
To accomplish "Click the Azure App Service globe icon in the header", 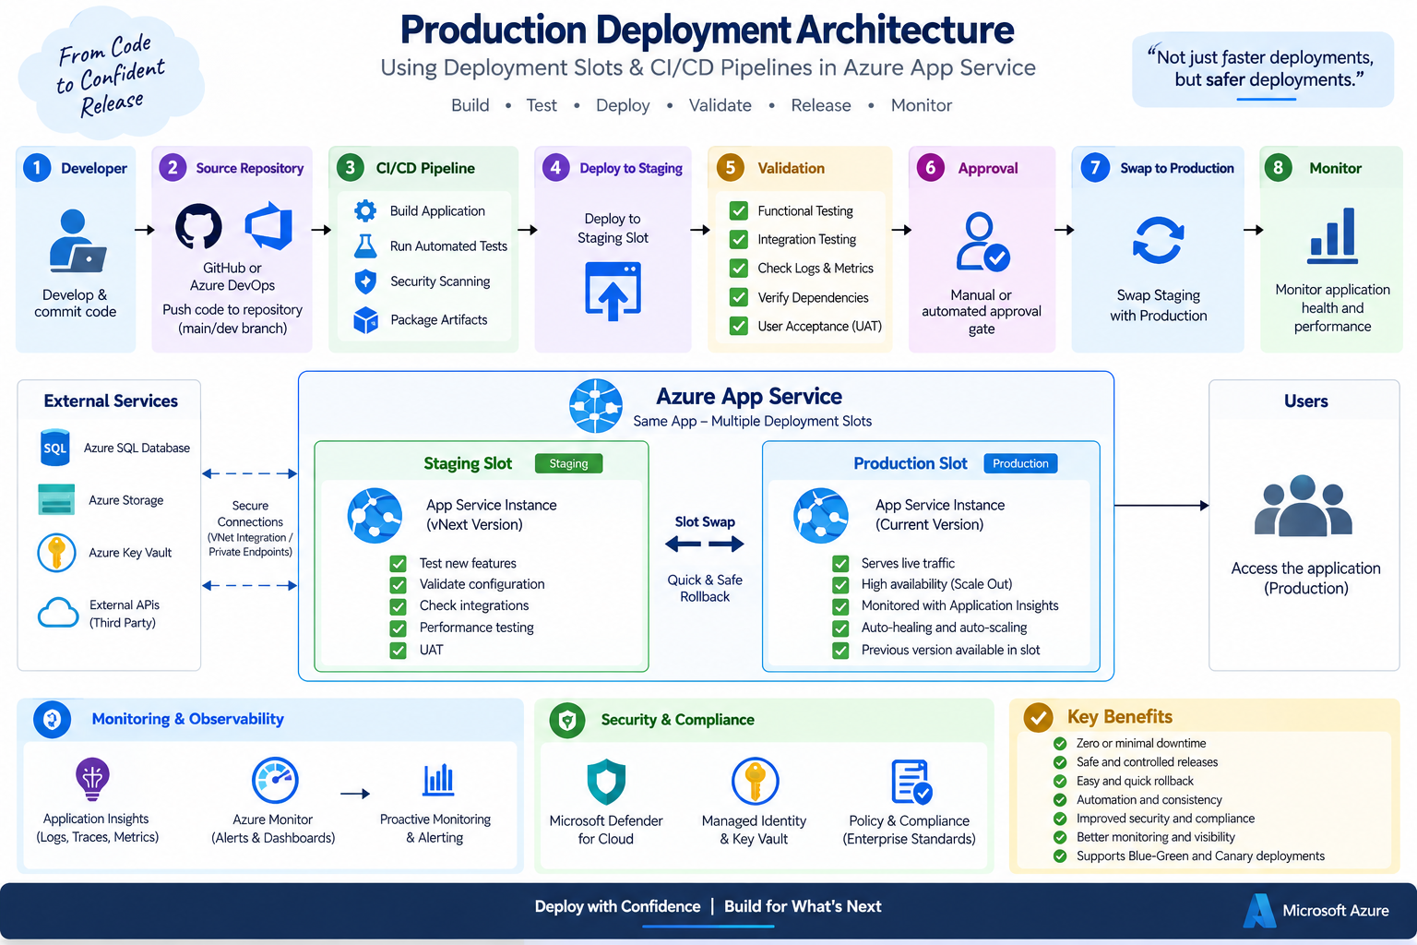I will point(596,406).
